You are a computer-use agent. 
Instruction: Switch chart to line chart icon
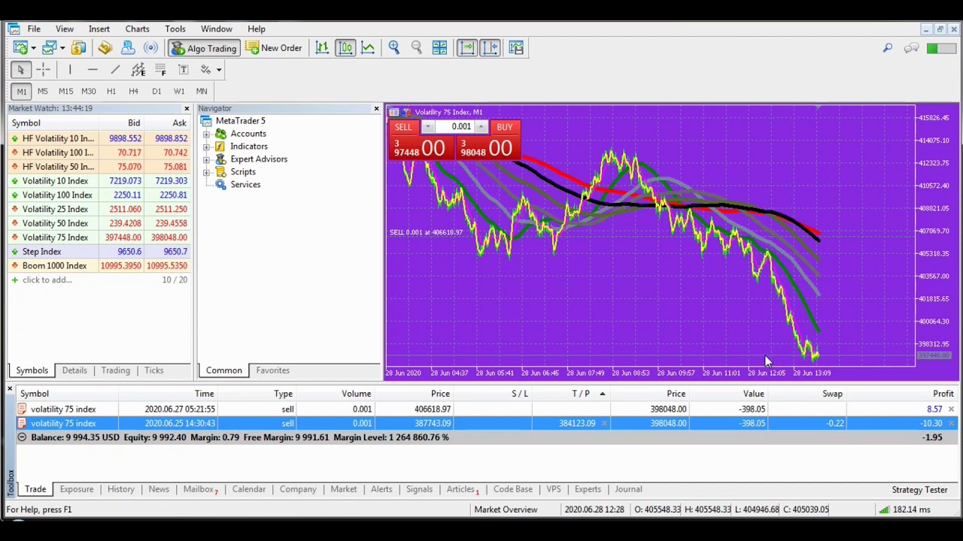[368, 48]
